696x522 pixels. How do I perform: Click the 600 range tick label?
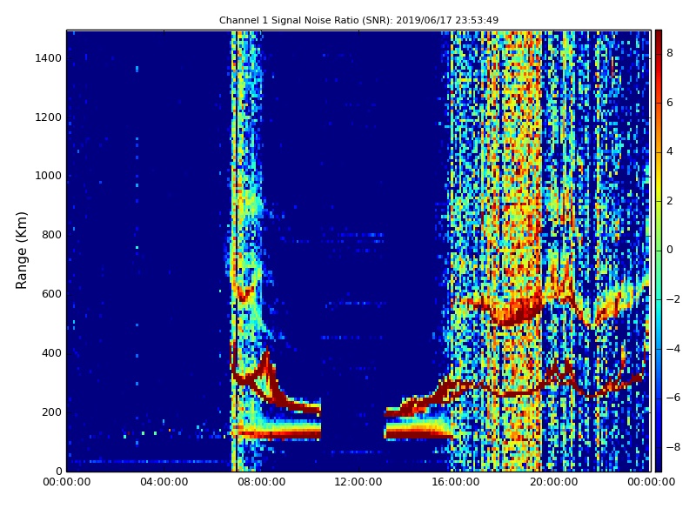click(51, 294)
